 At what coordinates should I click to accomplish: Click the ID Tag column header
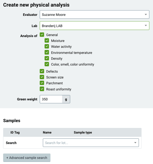(x=15, y=132)
